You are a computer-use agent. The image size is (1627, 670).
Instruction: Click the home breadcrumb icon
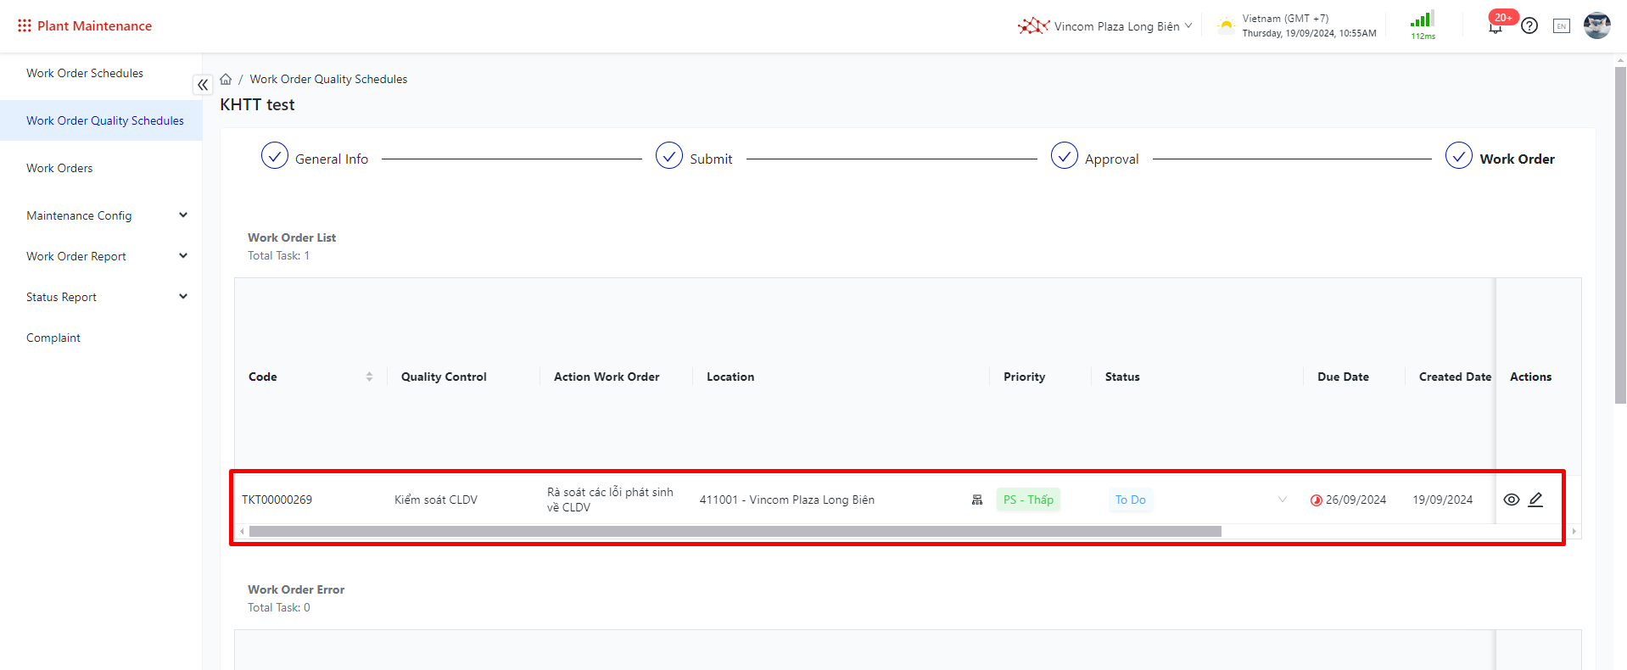pos(226,79)
